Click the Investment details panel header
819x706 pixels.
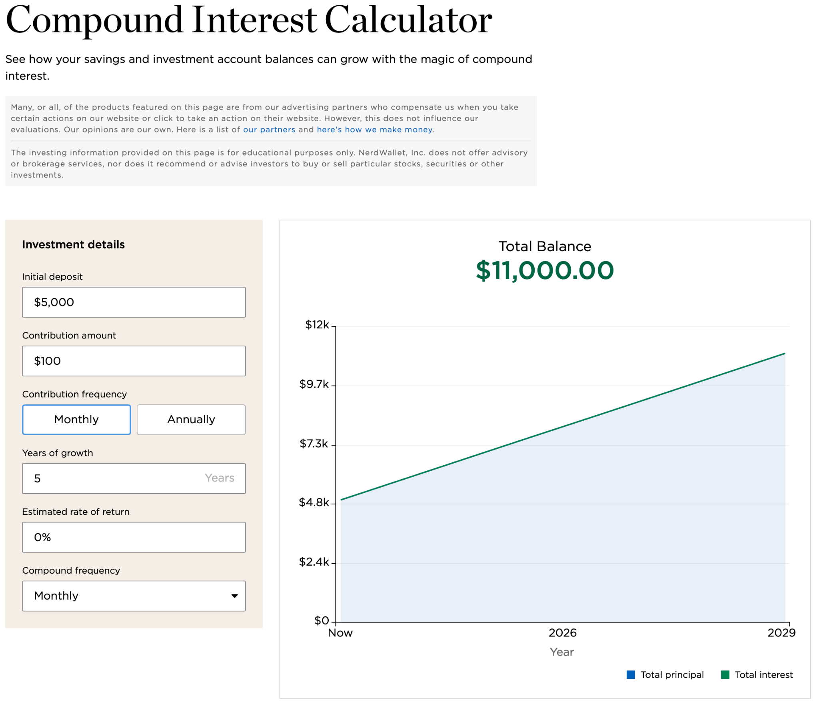(74, 244)
